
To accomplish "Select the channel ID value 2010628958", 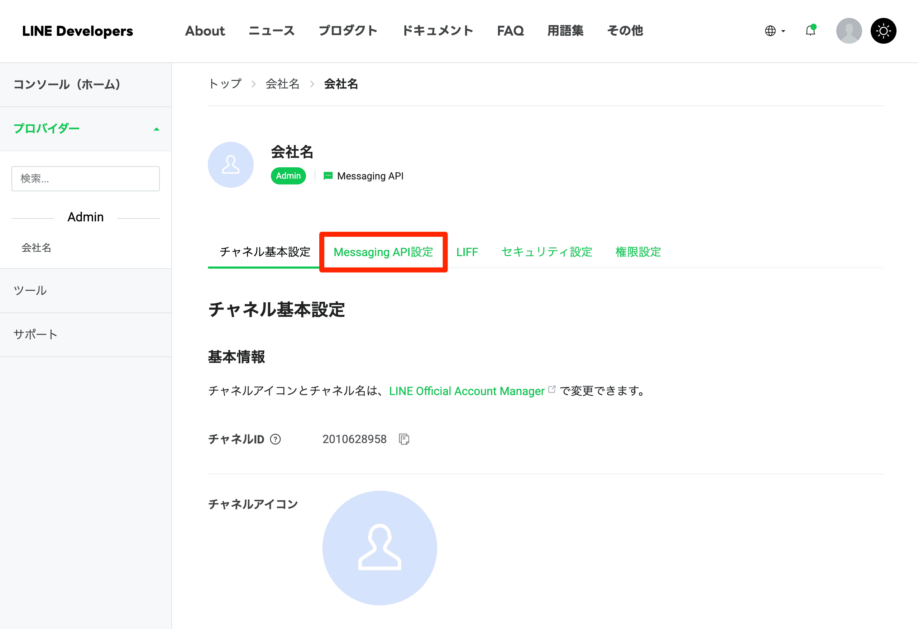I will (354, 439).
